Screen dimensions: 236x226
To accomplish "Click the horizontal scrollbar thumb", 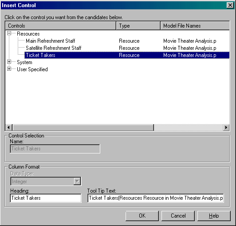I will tap(83, 128).
